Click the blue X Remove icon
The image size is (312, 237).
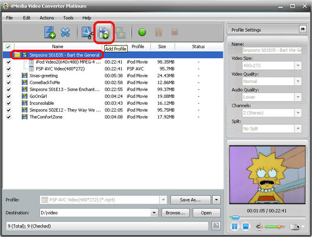click(66, 32)
